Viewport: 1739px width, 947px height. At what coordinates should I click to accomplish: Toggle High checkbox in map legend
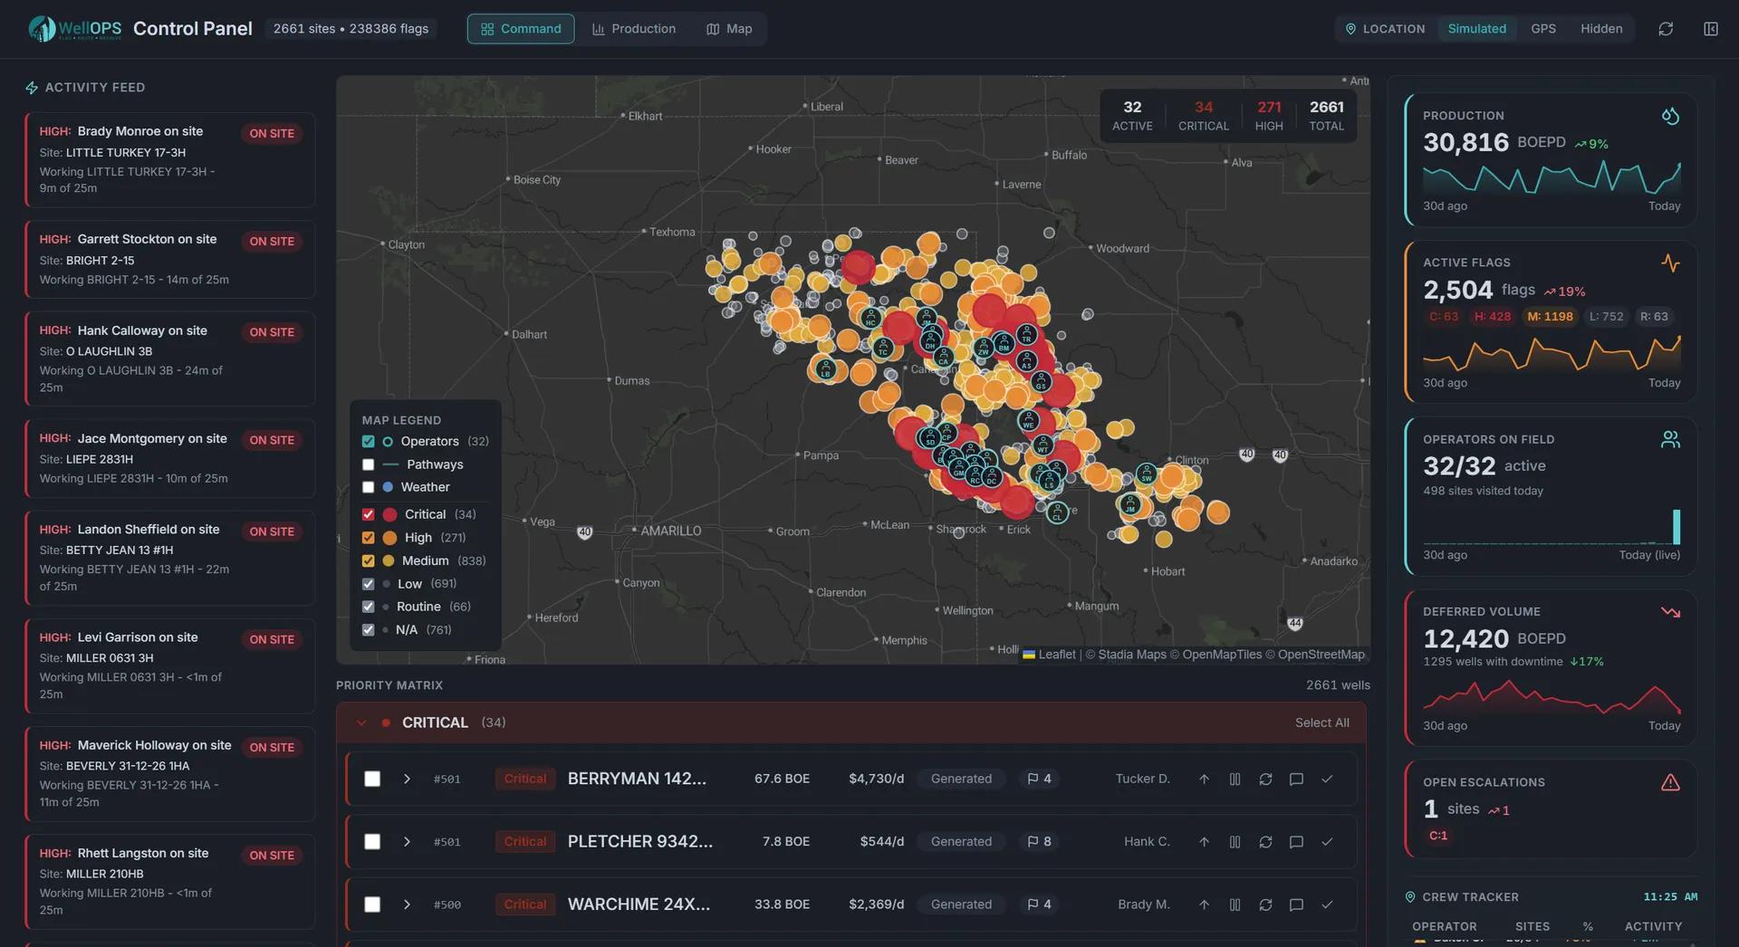[x=368, y=538]
